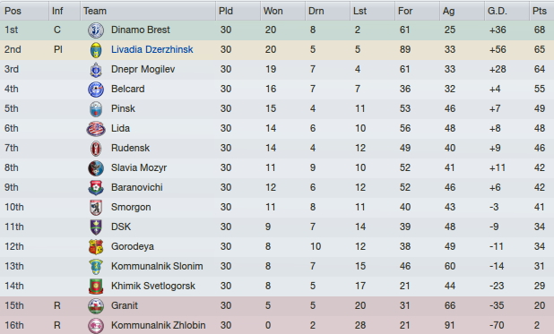The image size is (554, 334).
Task: Select the Pinsk team name
Action: pos(123,108)
